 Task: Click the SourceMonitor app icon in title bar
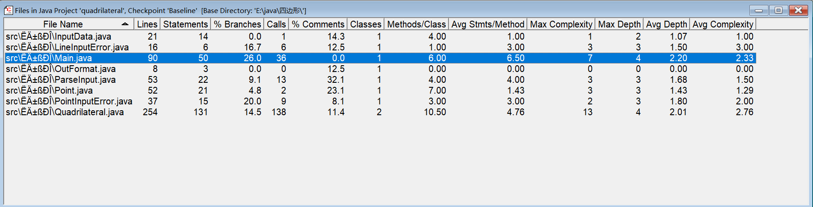tap(8, 10)
